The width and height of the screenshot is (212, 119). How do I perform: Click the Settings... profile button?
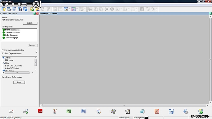[x=33, y=45]
